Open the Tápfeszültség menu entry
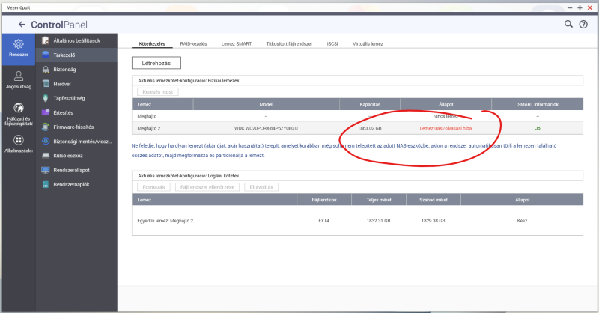 click(76, 98)
